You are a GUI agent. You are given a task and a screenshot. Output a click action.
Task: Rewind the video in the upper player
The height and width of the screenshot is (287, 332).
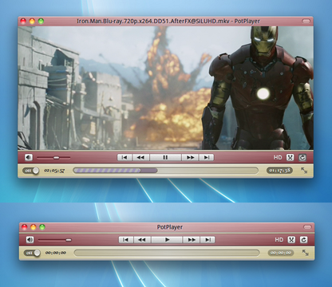click(140, 158)
